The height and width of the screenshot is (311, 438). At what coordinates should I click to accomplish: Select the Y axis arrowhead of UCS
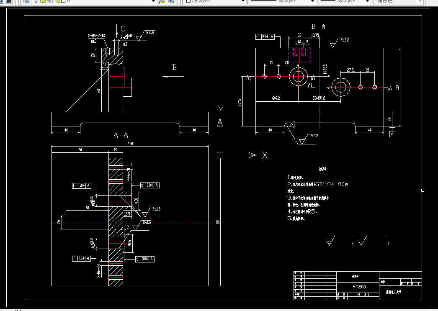click(220, 123)
